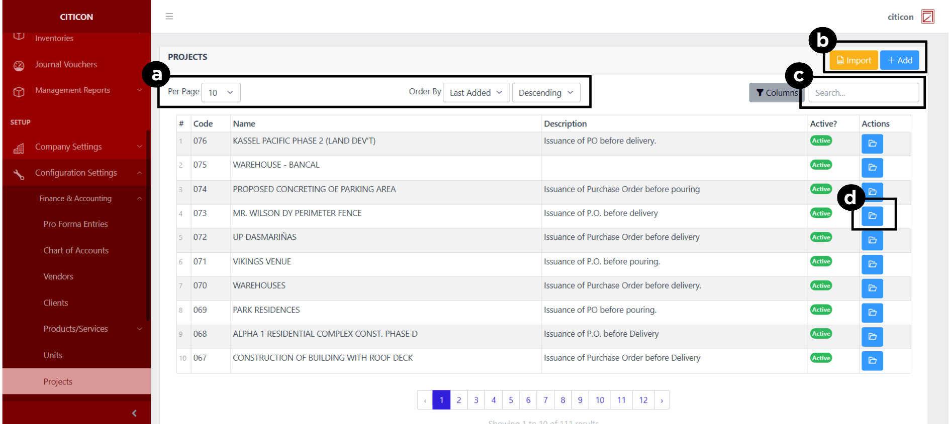951x424 pixels.
Task: Open the Per Page dropdown
Action: tap(221, 93)
